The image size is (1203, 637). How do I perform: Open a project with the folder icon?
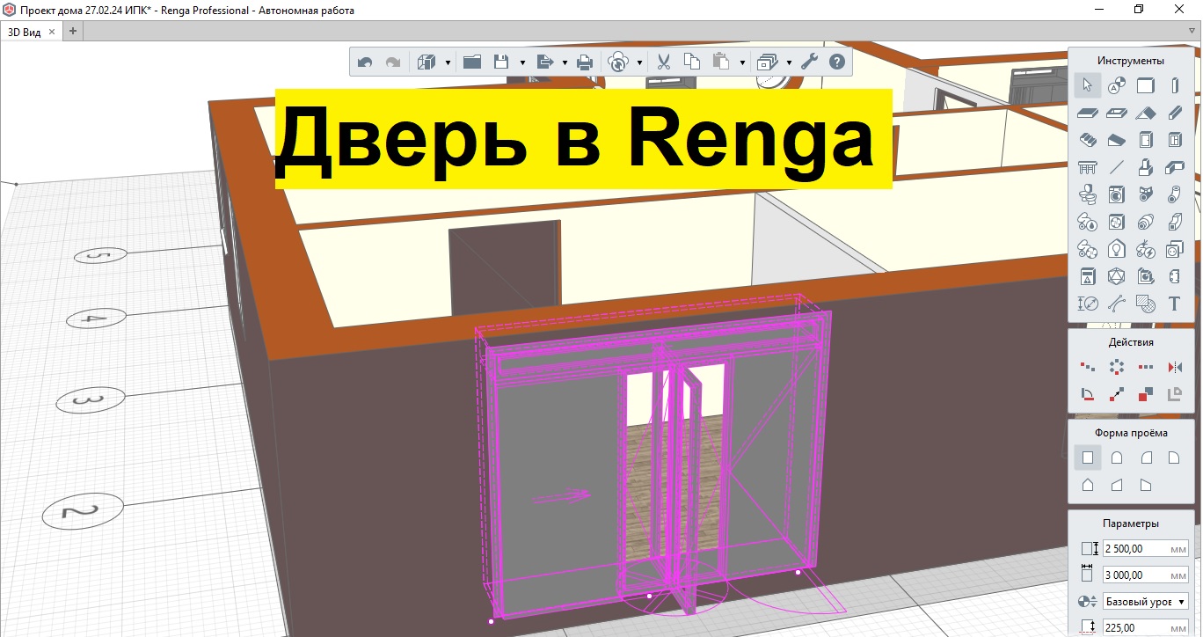[471, 62]
